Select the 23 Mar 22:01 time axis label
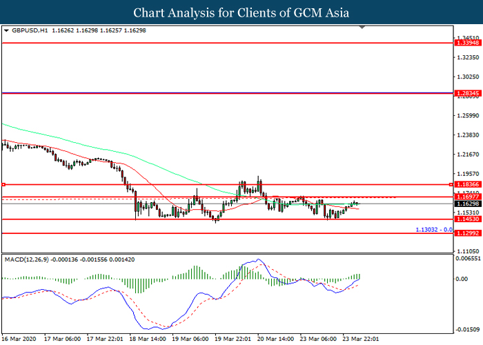The image size is (483, 345). pyautogui.click(x=360, y=339)
